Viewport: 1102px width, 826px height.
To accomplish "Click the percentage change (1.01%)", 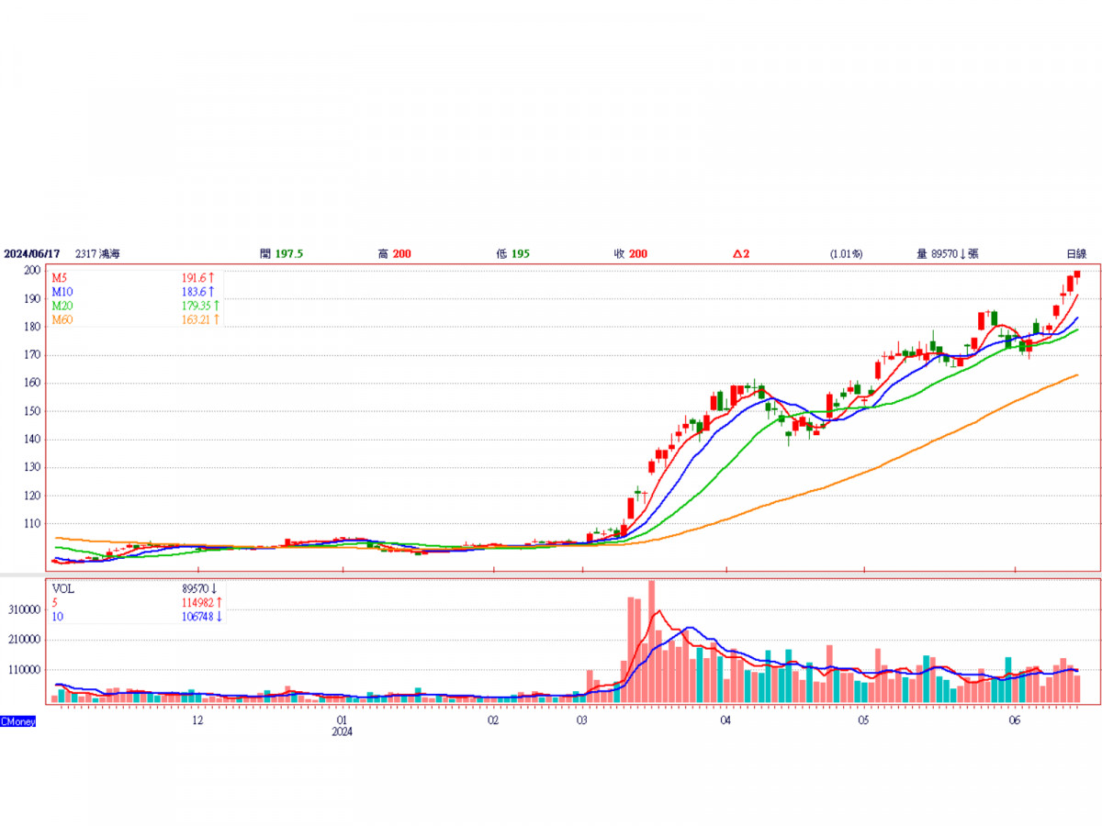I will 846,253.
